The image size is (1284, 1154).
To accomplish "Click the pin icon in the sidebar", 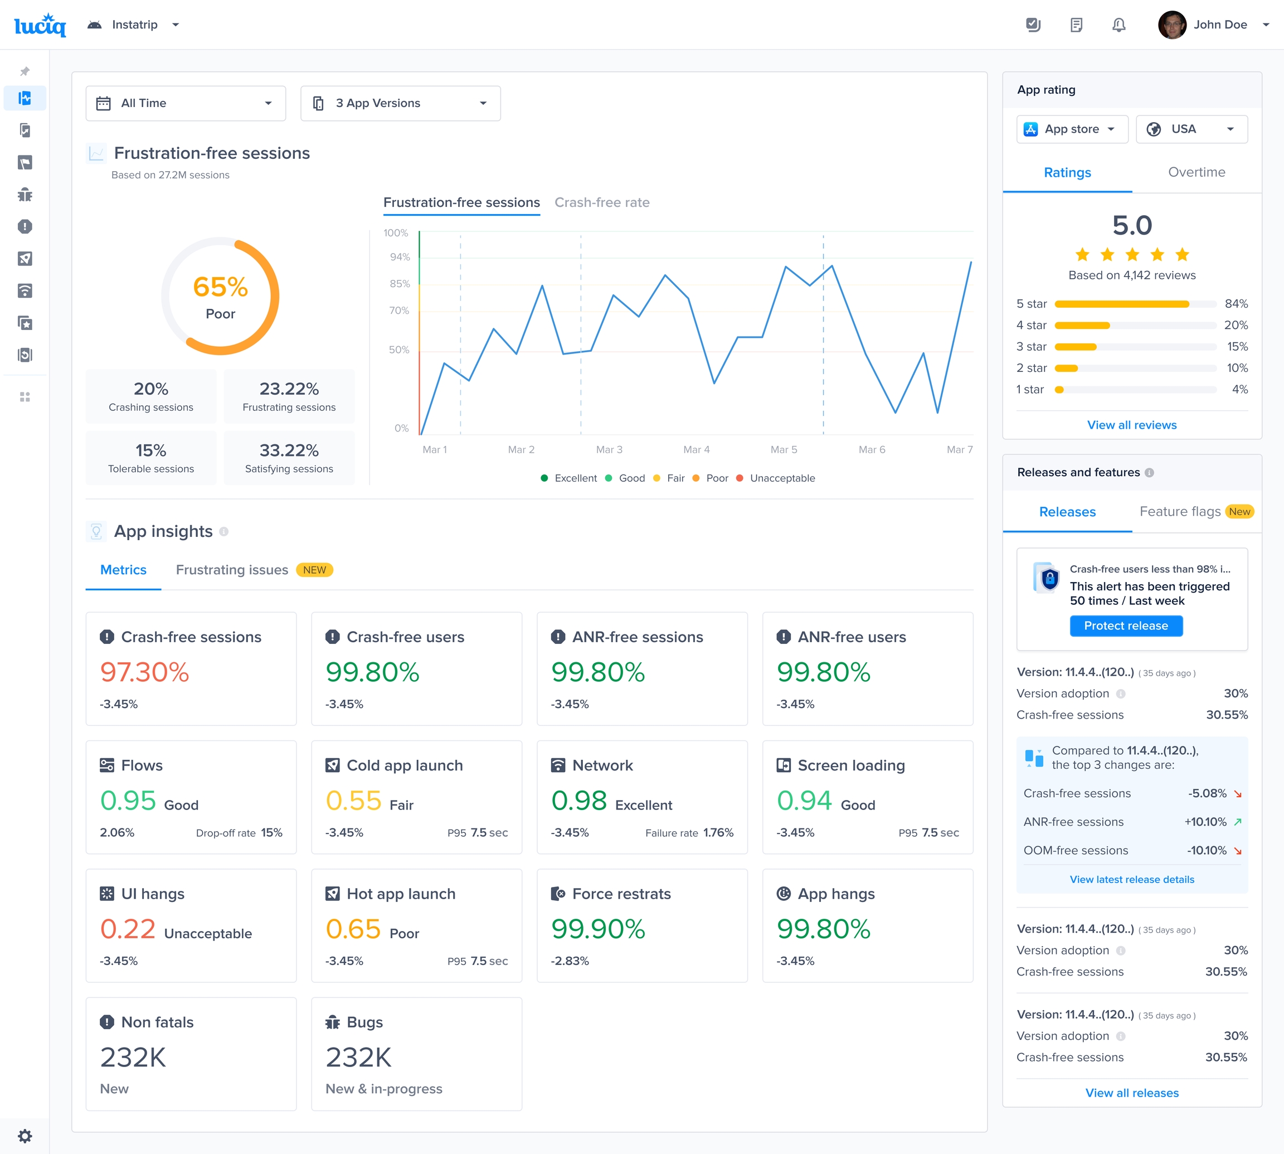I will [25, 71].
